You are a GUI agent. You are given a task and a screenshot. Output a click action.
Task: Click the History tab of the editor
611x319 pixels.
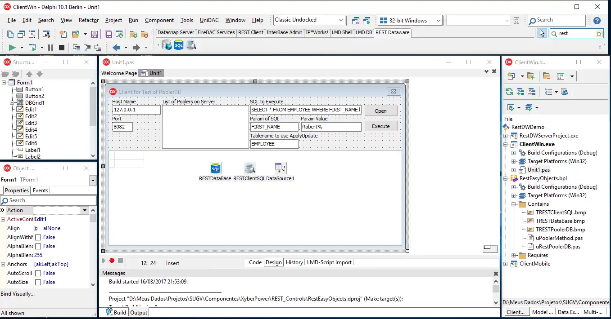pos(294,262)
